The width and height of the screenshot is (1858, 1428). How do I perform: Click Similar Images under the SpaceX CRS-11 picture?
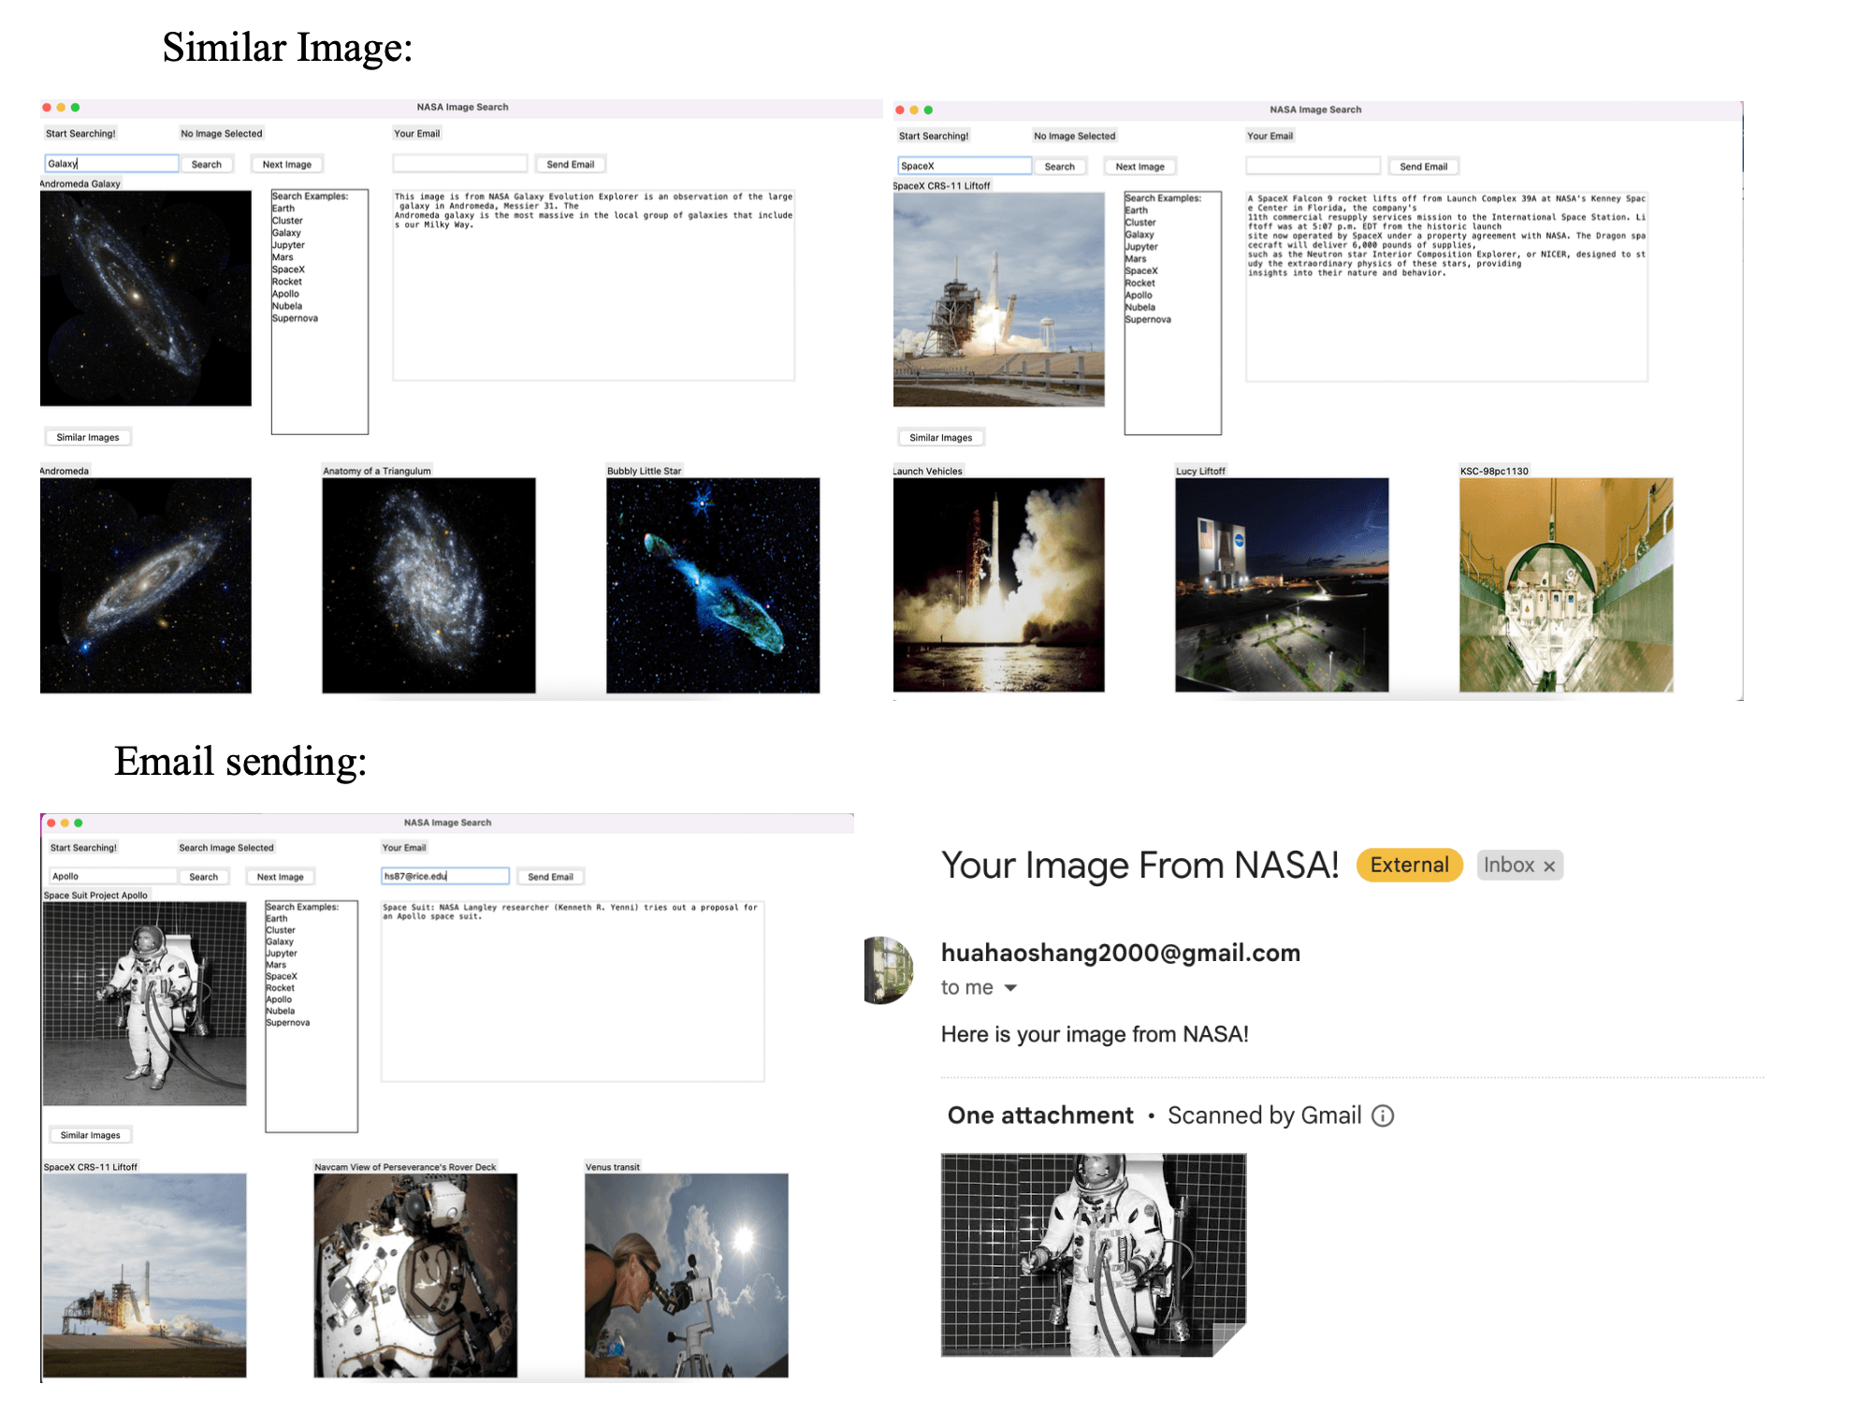[941, 437]
